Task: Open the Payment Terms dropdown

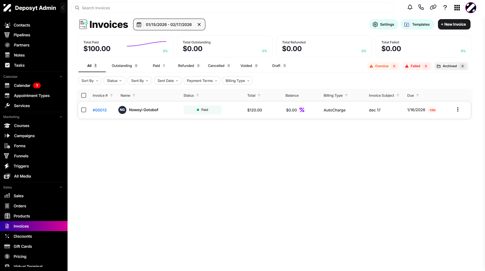Action: (202, 81)
